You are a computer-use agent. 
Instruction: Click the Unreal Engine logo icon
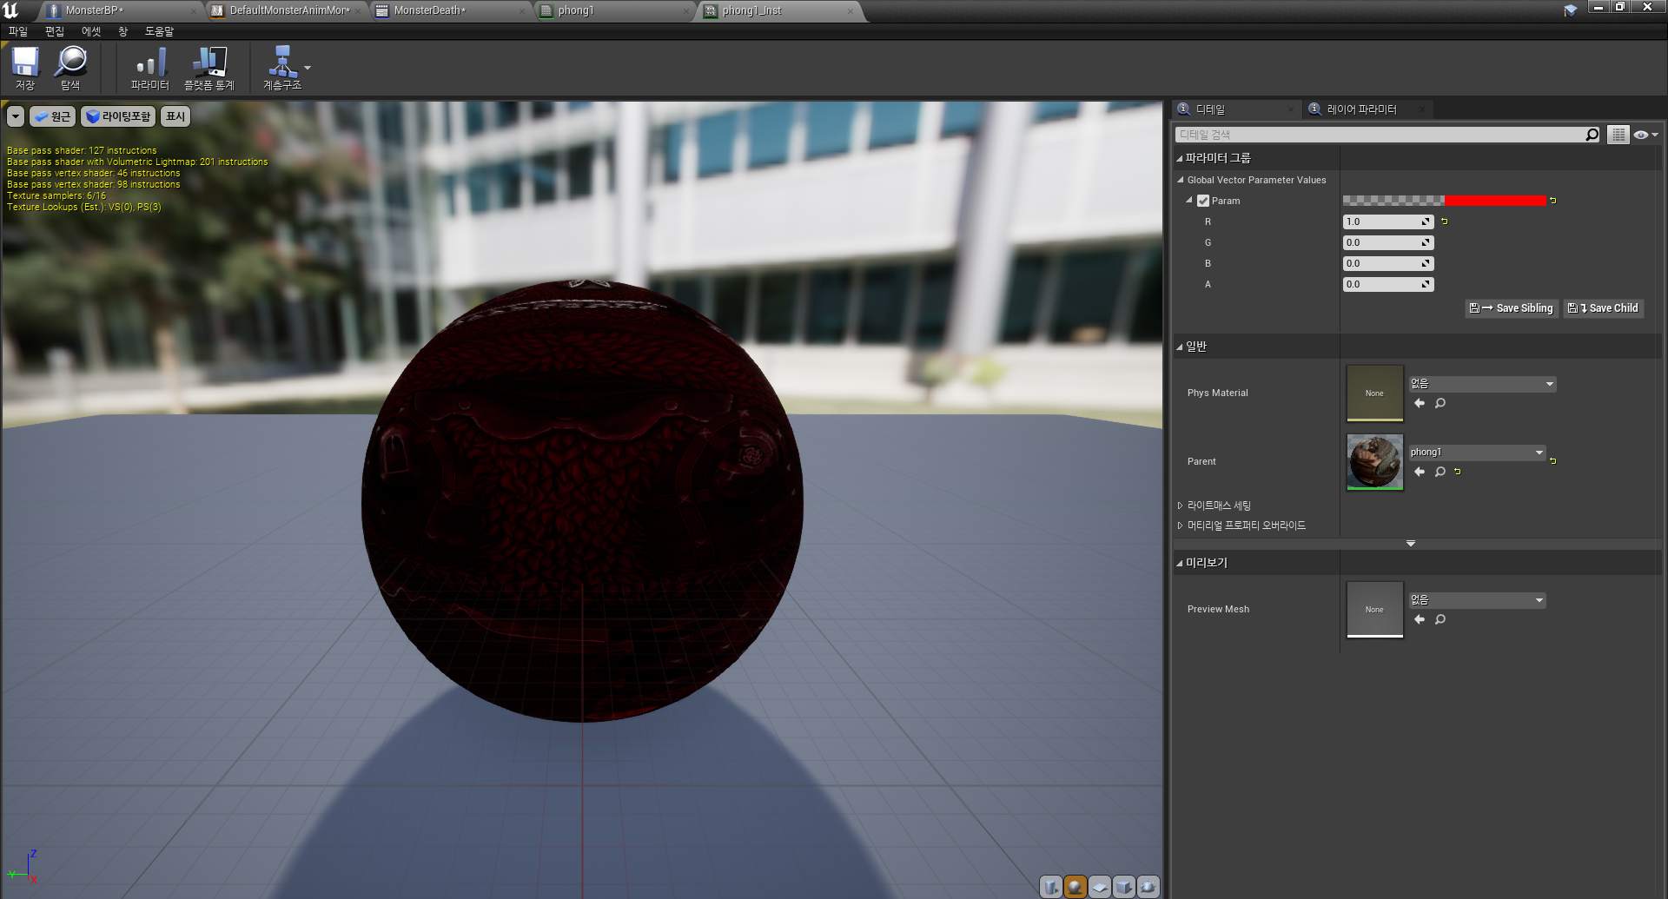click(11, 10)
